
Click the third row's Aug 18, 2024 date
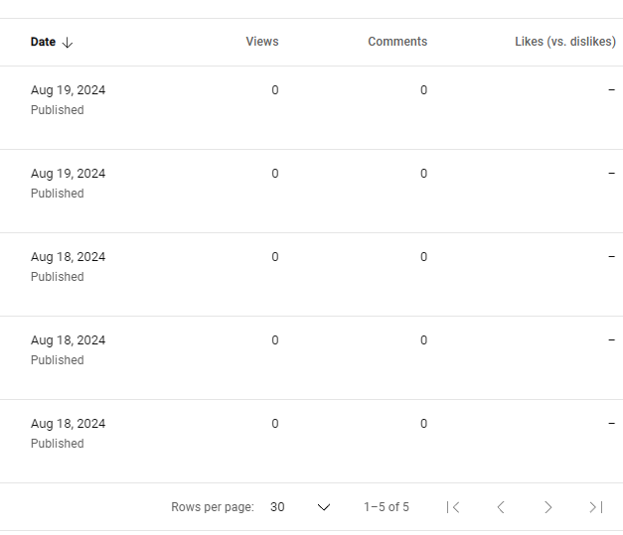point(68,257)
